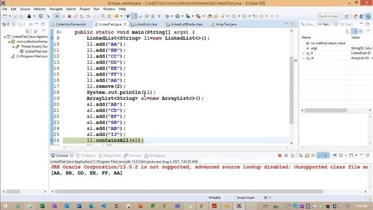Click Remove Launch icon in Console toolbar
This screenshot has width=373, height=210.
point(286,156)
